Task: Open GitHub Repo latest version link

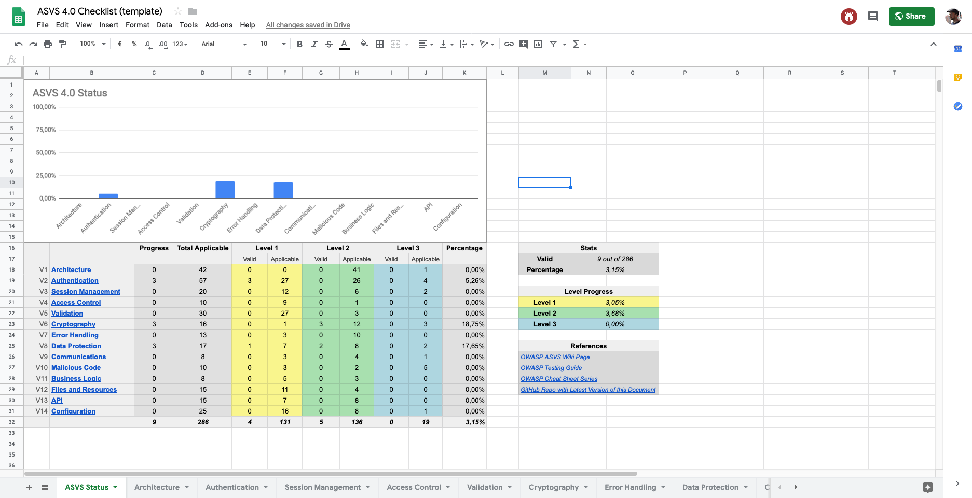Action: pos(588,389)
